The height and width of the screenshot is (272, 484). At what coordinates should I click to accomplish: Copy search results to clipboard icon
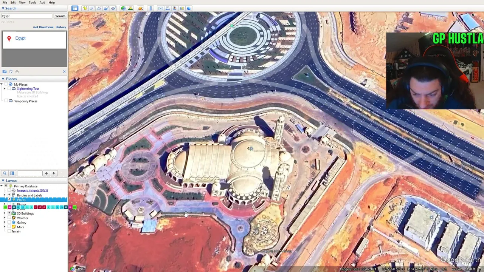click(x=11, y=71)
